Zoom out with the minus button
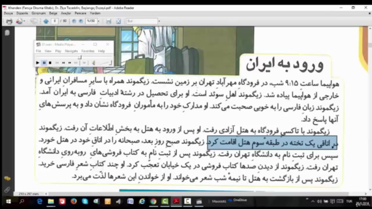Image resolution: width=372 pixels, height=209 pixels. click(74, 21)
